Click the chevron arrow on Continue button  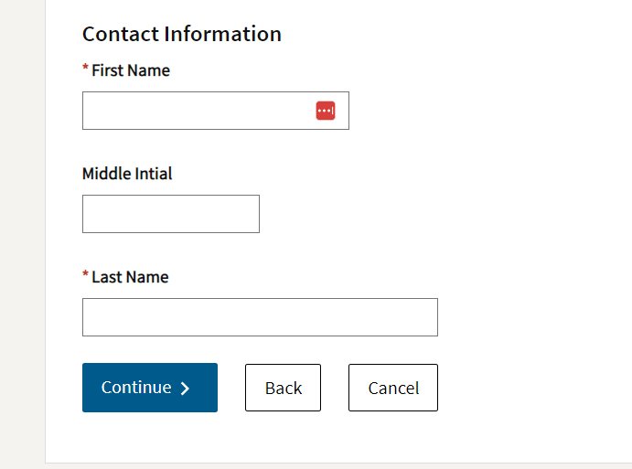point(185,389)
